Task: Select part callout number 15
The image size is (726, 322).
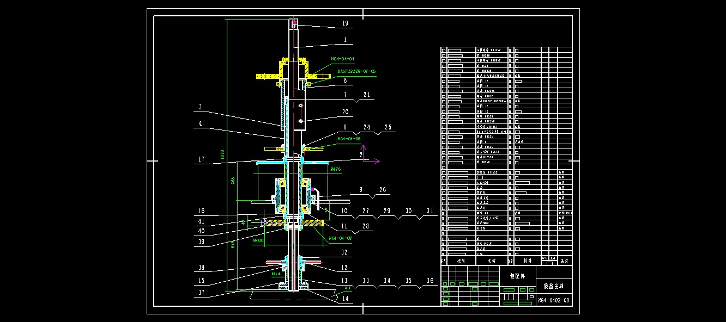Action: (x=201, y=281)
